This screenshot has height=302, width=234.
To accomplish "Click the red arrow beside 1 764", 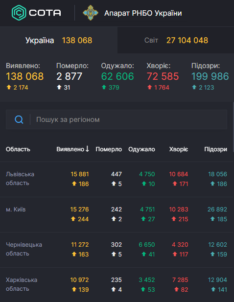I will point(150,87).
